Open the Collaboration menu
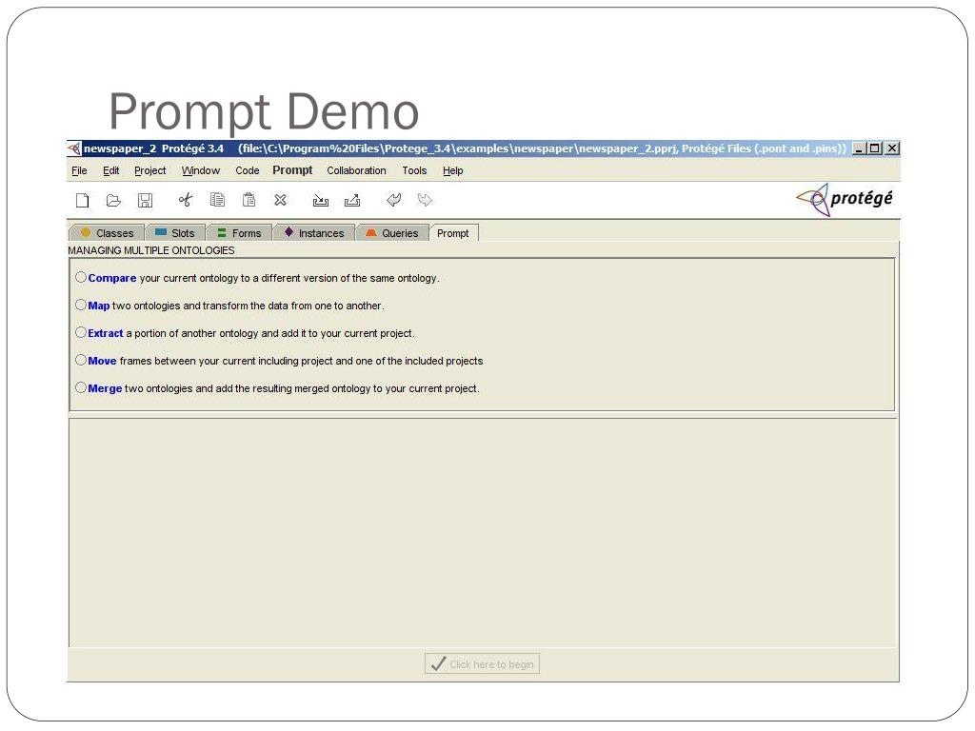975x731 pixels. [x=356, y=170]
